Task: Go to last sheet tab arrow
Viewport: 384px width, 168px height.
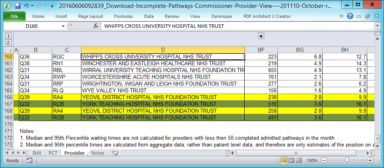Action: click(x=24, y=153)
